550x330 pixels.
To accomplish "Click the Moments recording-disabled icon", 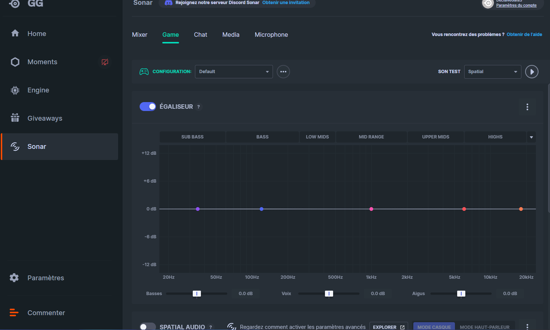I will (105, 62).
